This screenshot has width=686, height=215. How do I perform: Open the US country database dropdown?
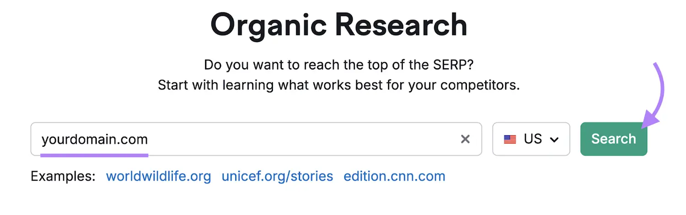pyautogui.click(x=531, y=139)
